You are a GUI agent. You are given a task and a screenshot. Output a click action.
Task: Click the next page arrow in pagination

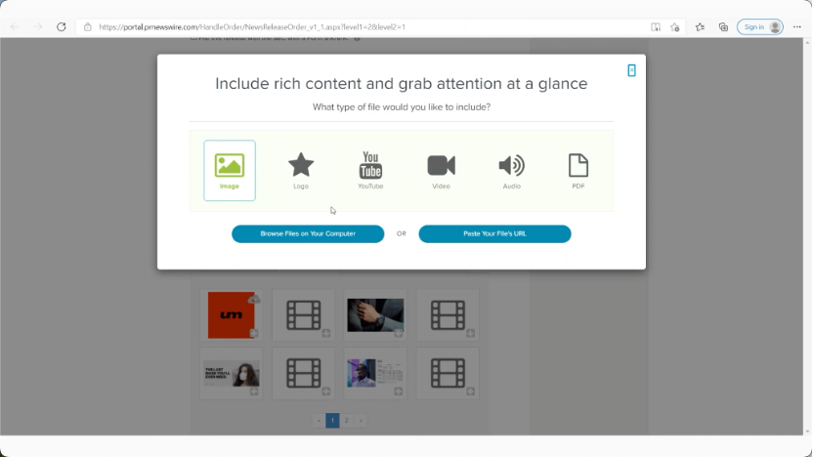tap(361, 420)
